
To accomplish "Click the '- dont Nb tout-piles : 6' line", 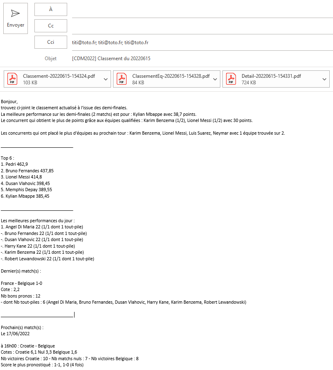I will click(x=124, y=302).
